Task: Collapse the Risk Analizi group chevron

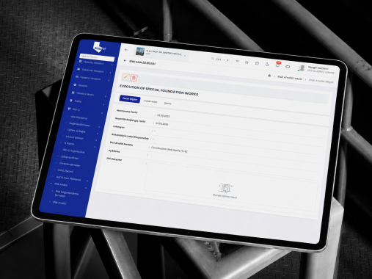Action: [x=86, y=188]
